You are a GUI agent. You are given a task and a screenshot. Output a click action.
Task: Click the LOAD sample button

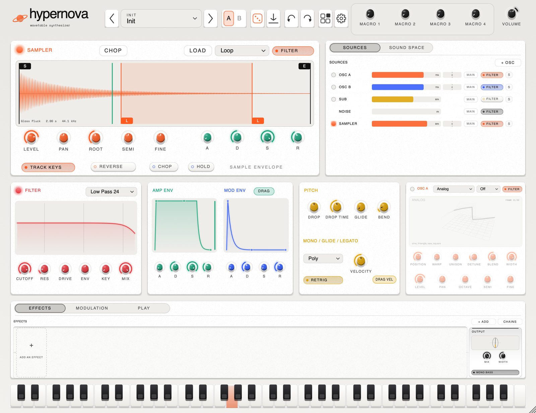pos(198,51)
